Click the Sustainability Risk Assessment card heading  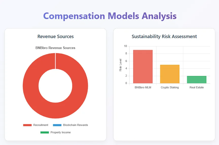coord(164,37)
